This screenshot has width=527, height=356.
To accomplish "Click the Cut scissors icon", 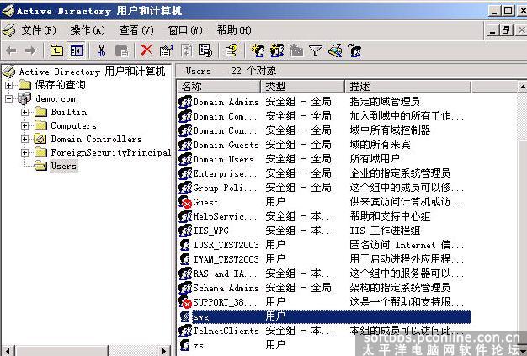I will coord(101,50).
